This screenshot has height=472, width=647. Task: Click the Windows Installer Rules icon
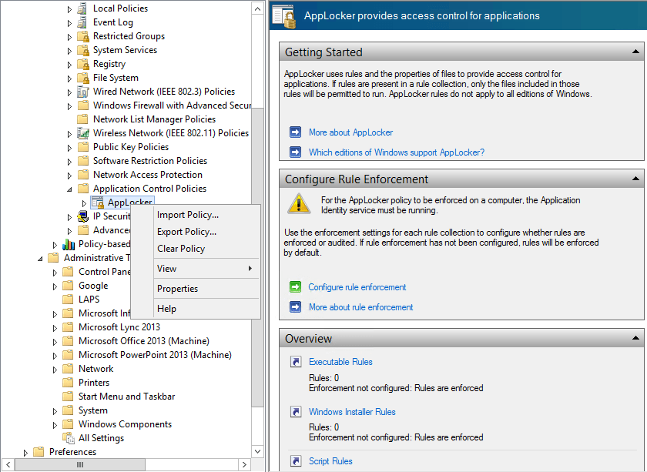tap(296, 412)
